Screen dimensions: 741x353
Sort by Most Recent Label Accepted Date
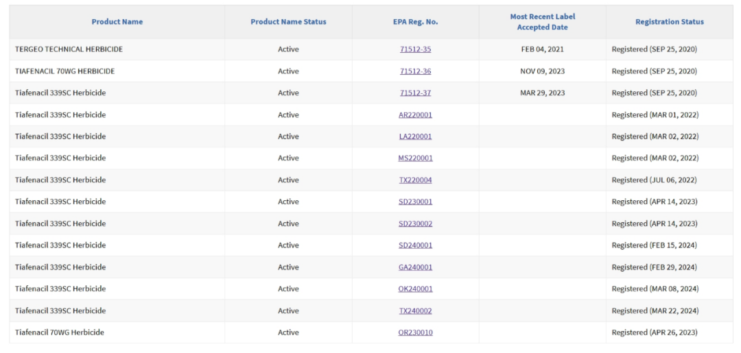tap(542, 22)
